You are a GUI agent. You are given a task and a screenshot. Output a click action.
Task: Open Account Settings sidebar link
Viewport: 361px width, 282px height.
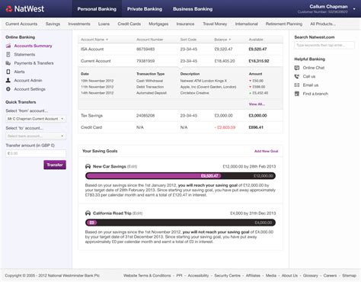pyautogui.click(x=30, y=89)
